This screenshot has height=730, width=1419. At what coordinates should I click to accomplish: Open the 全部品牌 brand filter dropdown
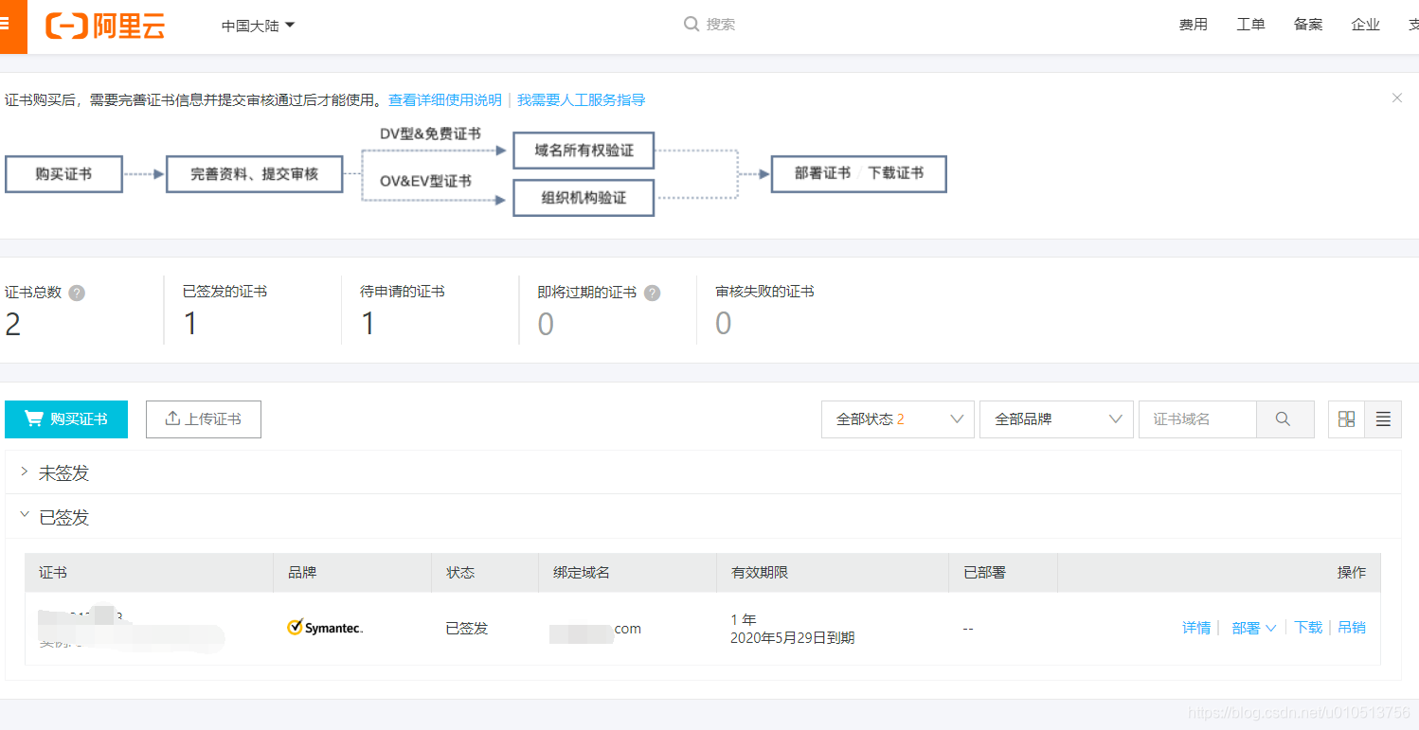(x=1055, y=418)
